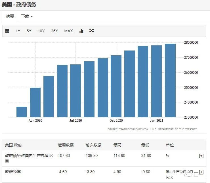The image size is (210, 183).
Task: Click the -9.80 value cell
Action: (x=146, y=172)
